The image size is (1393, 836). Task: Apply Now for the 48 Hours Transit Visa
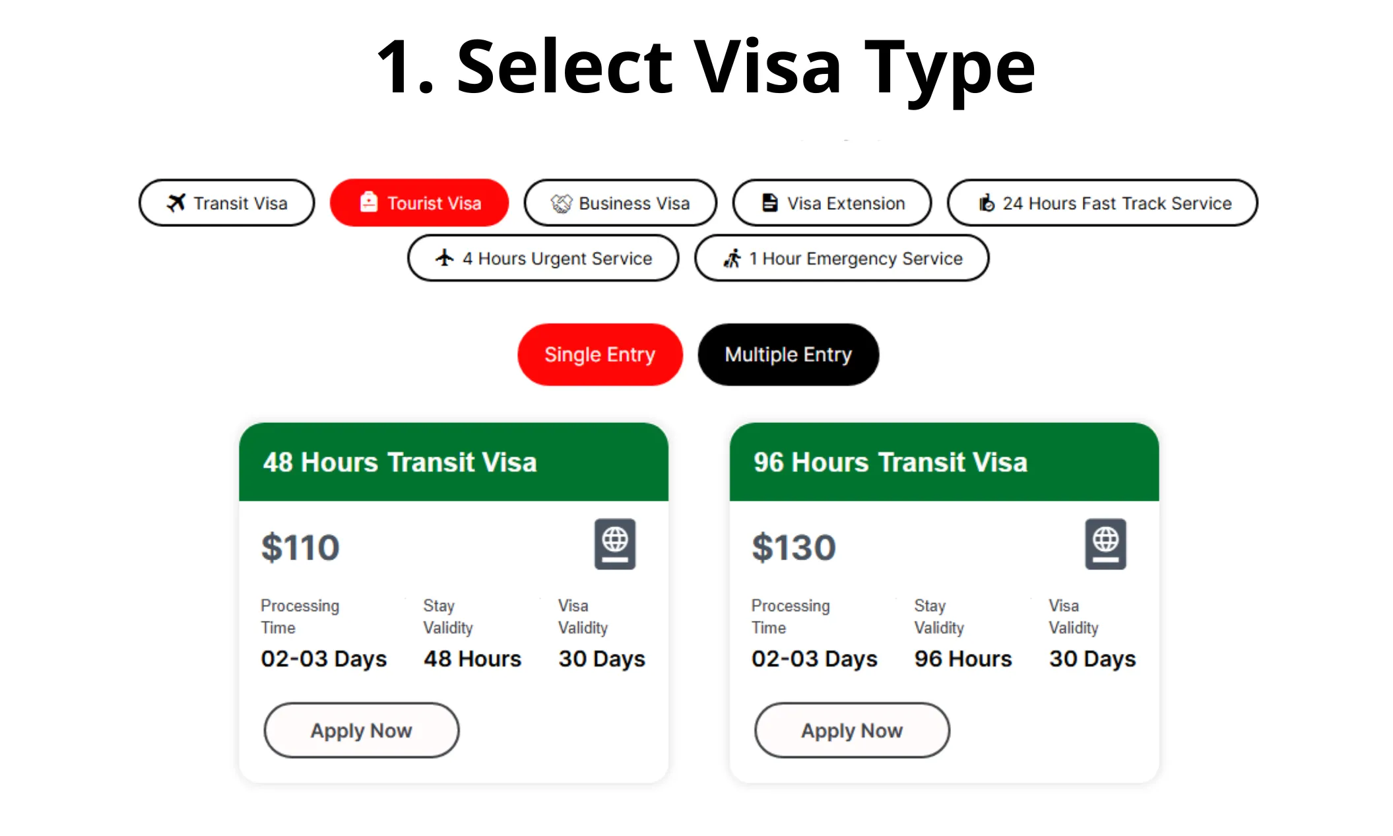coord(361,730)
